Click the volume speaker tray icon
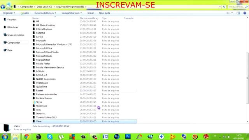This screenshot has height=140, width=249. coord(229,137)
